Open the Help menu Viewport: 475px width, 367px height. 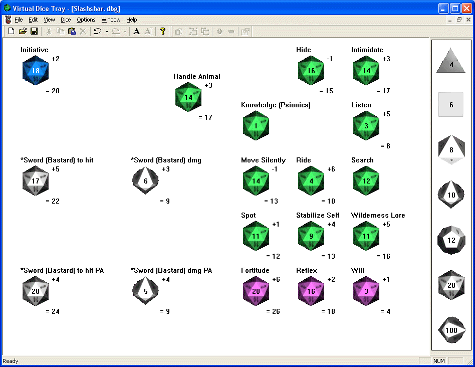(x=131, y=20)
